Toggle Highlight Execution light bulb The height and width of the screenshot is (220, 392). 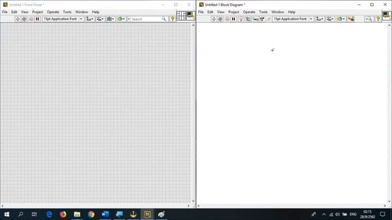(x=241, y=19)
